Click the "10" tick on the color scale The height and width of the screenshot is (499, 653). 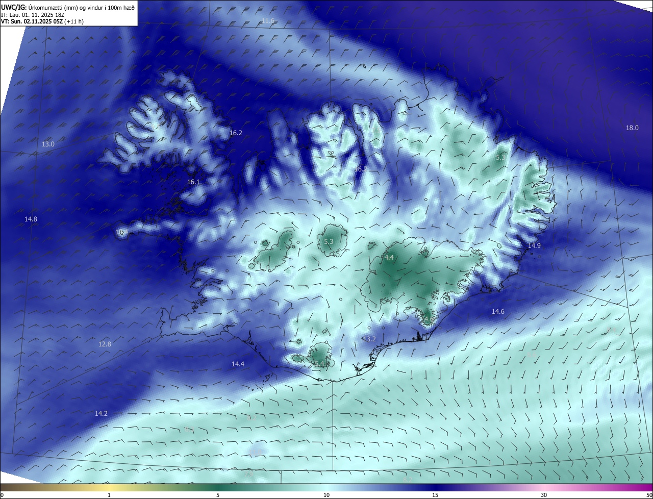(326, 495)
